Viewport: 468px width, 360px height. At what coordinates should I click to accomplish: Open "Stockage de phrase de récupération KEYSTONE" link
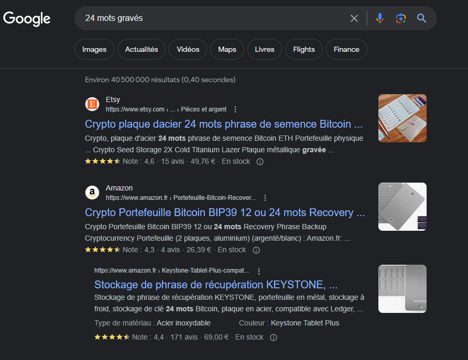(215, 285)
